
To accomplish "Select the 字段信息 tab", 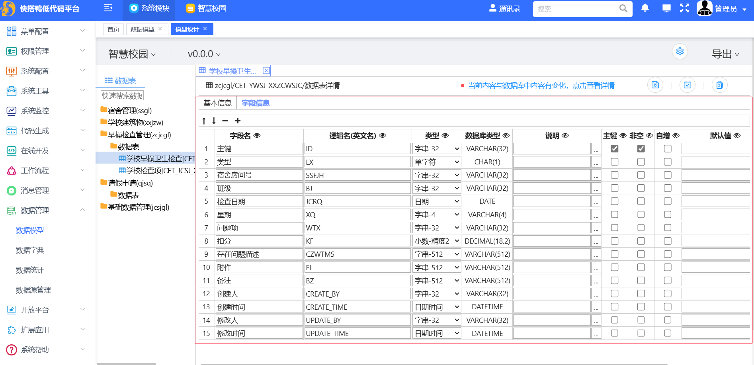I will [256, 103].
